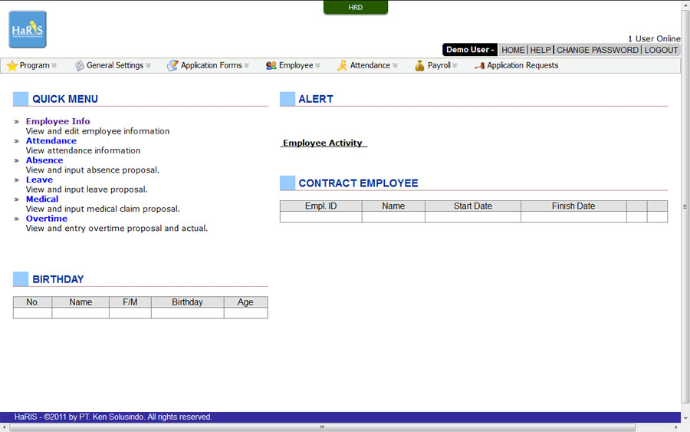Screen dimensions: 690x432
Task: Click CHANGE PASSWORD in the top bar
Action: [x=597, y=50]
